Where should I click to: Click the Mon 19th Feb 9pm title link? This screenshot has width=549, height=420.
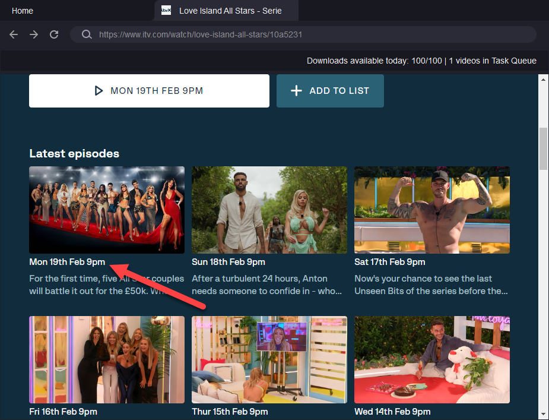click(67, 262)
